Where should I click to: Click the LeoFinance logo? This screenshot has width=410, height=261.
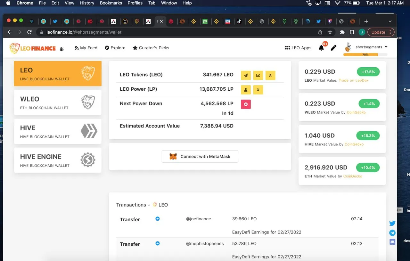coord(33,48)
